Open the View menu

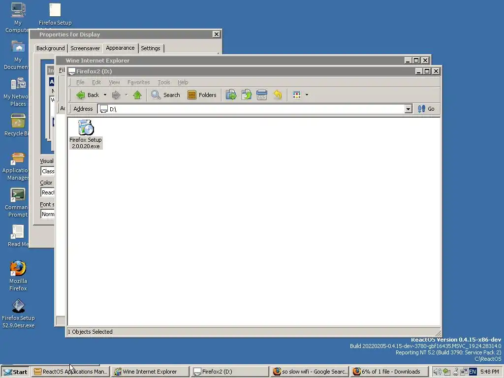point(114,82)
